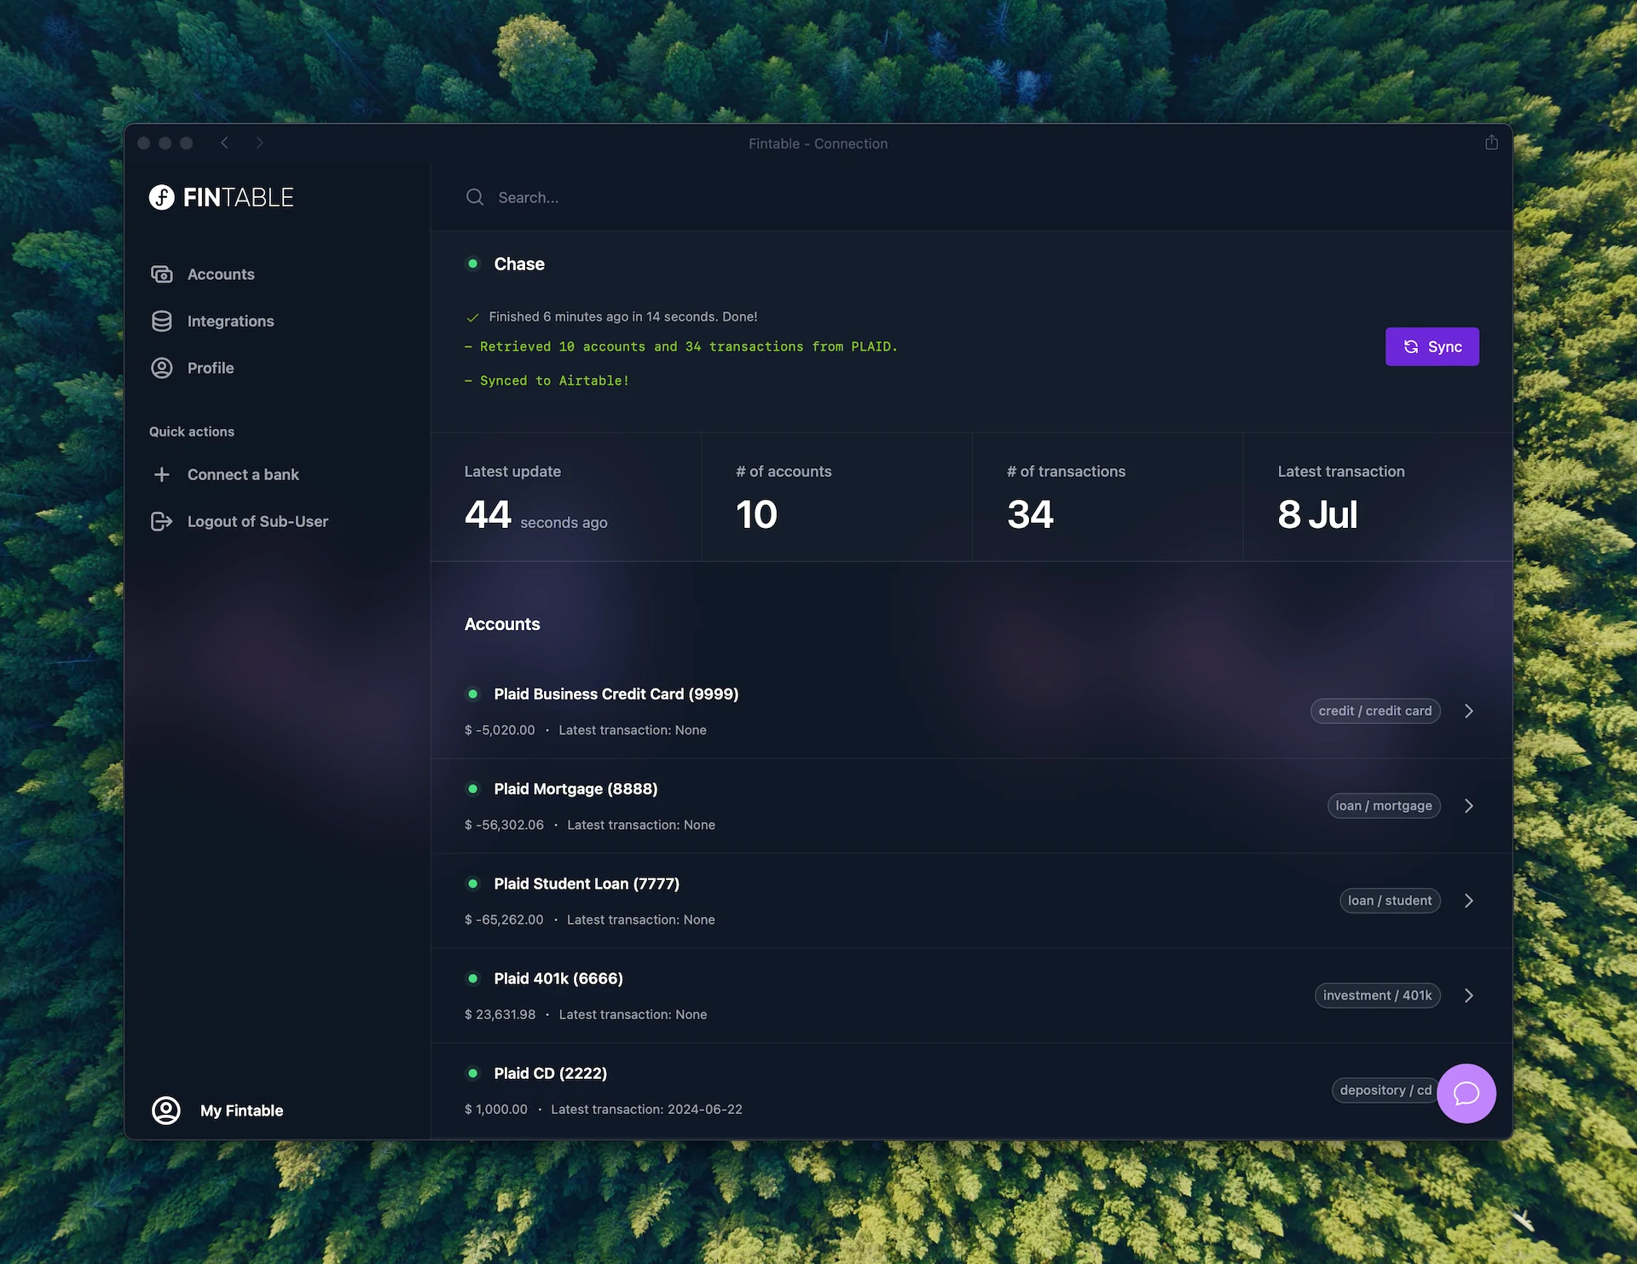Click the Logout of Sub-User exit icon
This screenshot has width=1637, height=1264.
coord(162,521)
